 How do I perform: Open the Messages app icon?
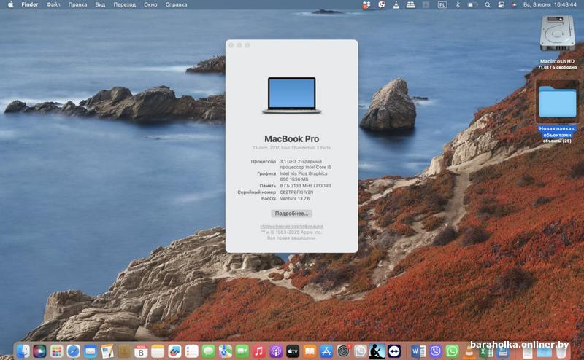tap(208, 351)
